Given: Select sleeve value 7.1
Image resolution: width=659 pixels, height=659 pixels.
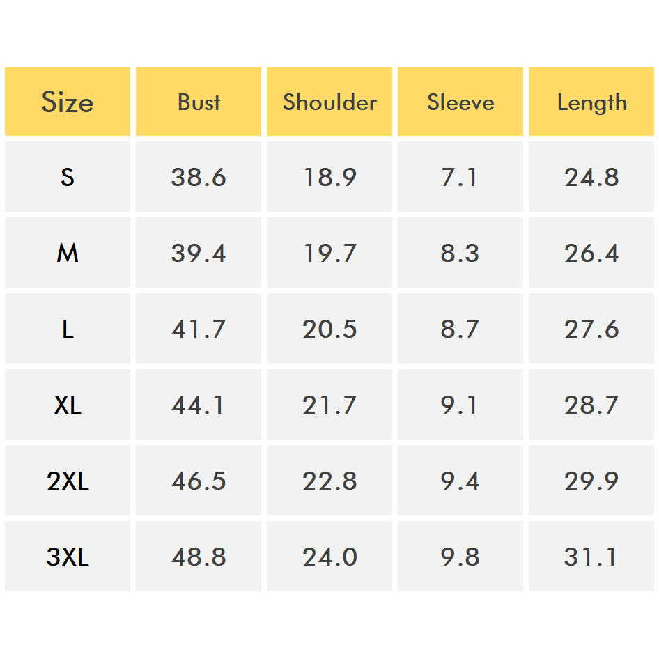Looking at the screenshot, I should (x=460, y=177).
